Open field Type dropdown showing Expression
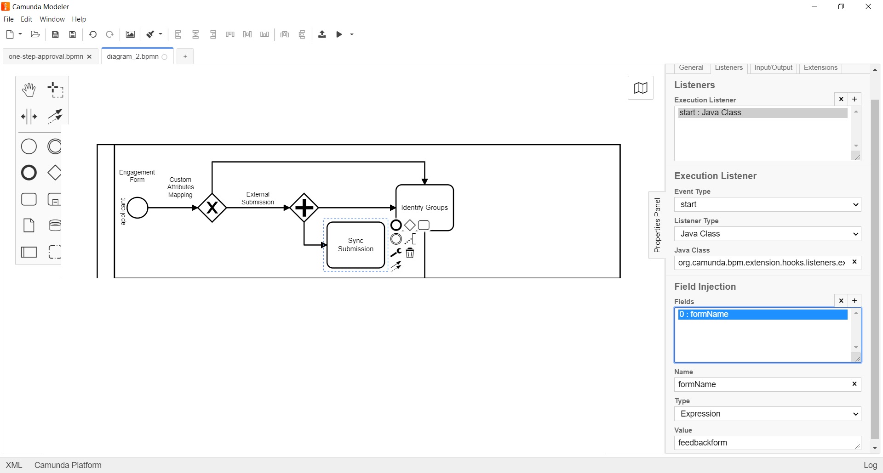 768,414
